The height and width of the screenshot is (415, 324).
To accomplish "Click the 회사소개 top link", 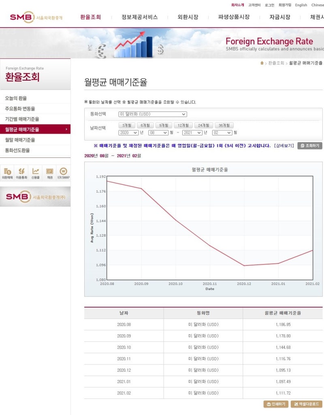I will click(237, 5).
